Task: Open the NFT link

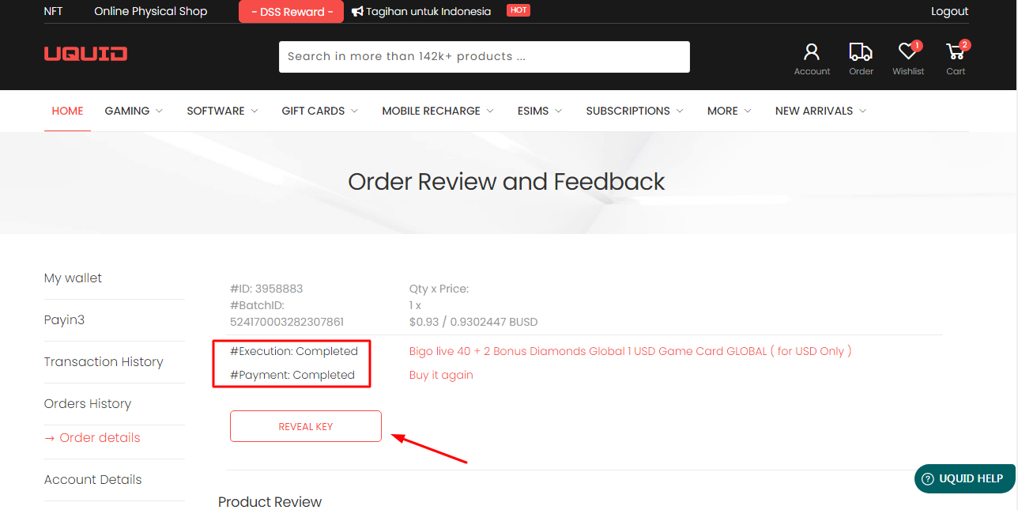Action: pyautogui.click(x=53, y=11)
